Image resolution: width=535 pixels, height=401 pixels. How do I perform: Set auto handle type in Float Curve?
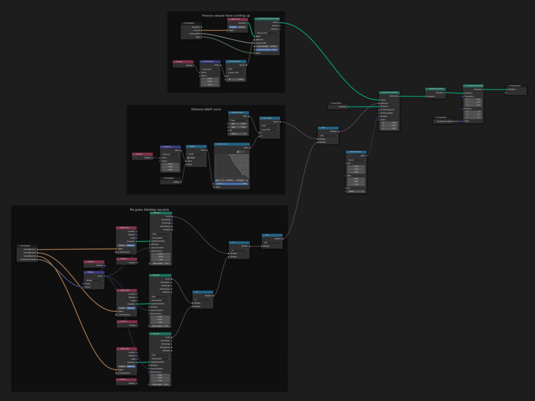pos(216,180)
